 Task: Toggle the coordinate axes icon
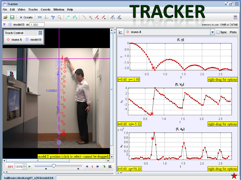(x=46, y=18)
